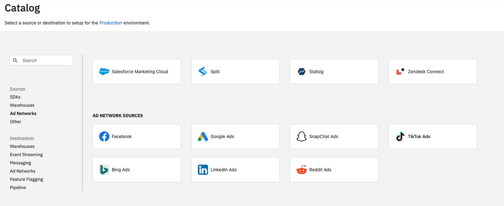Choose the Salesforce Marketing Cloud label

coord(140,72)
